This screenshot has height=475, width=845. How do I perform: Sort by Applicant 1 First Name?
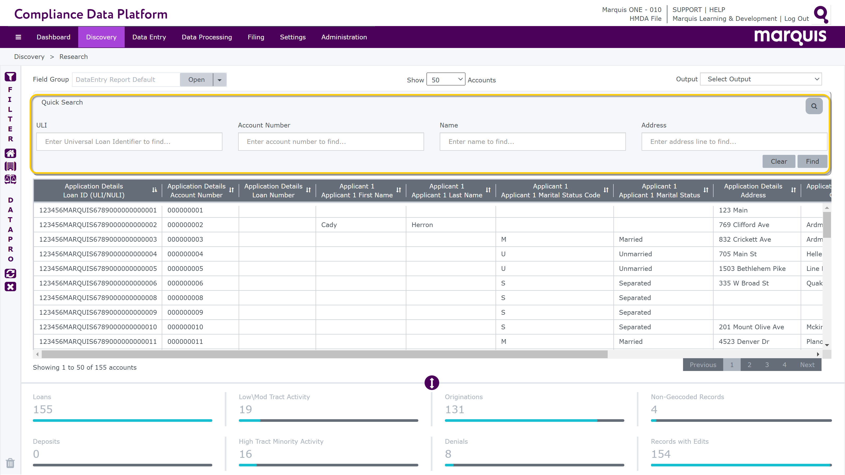point(399,190)
